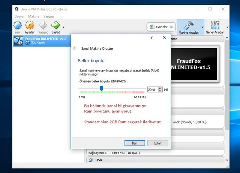Click the VirtualBox title bar cube icon
Image resolution: width=240 pixels, height=173 pixels.
(x=16, y=9)
